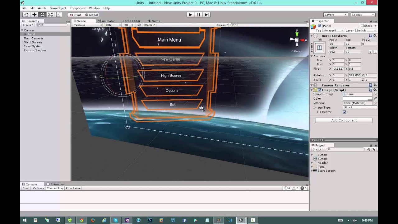398x224 pixels.
Task: Click the Rotation Y input field
Action: coord(355,75)
